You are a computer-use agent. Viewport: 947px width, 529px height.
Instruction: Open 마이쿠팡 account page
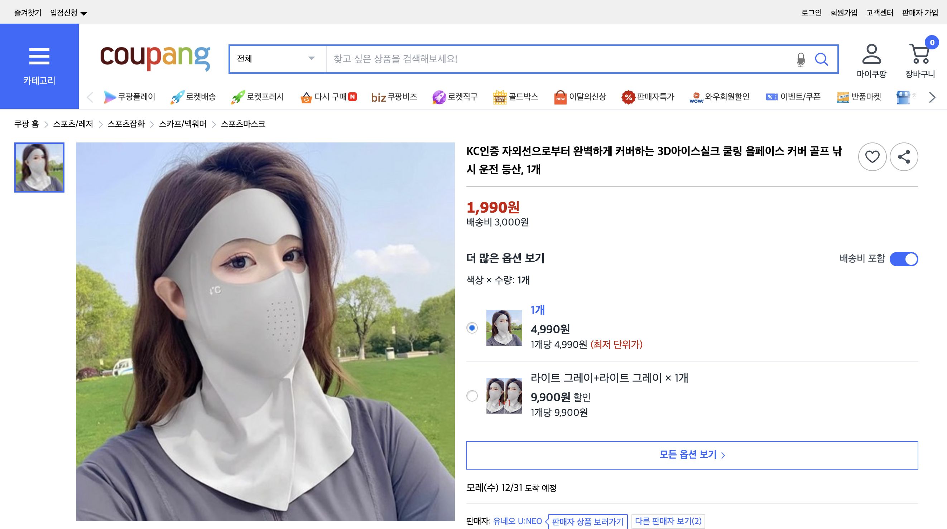point(873,60)
